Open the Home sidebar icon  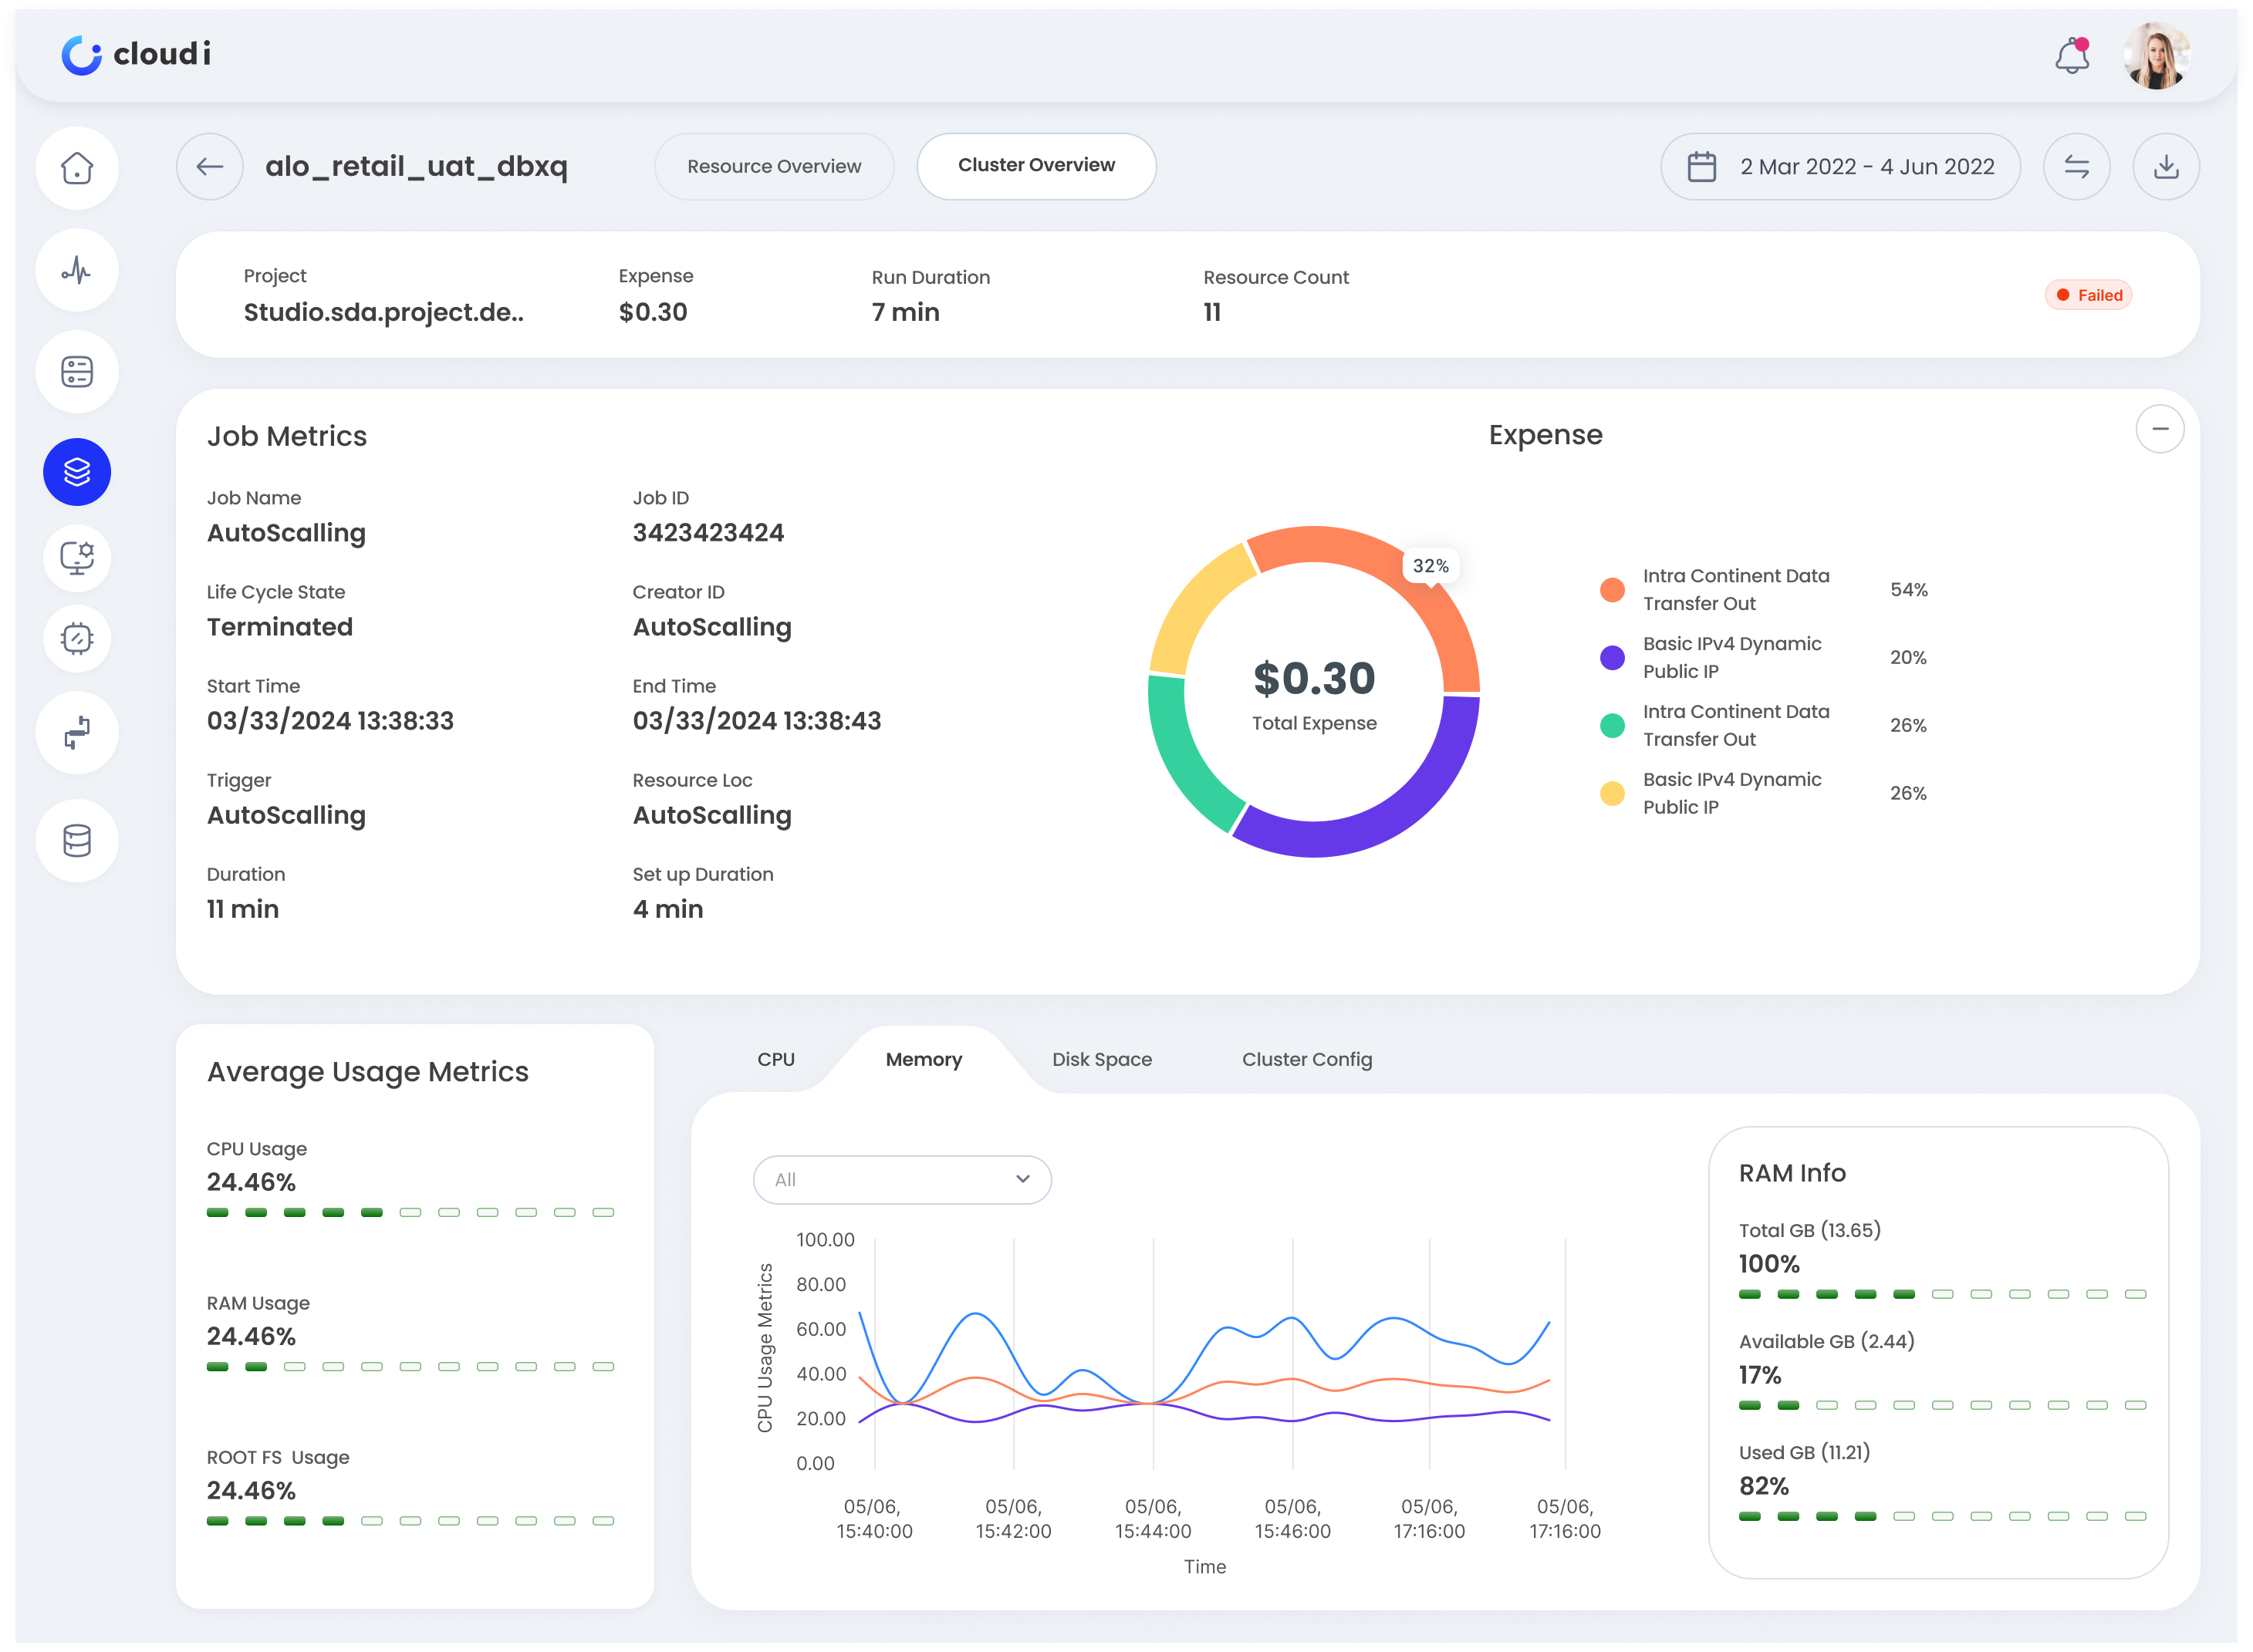click(x=77, y=168)
